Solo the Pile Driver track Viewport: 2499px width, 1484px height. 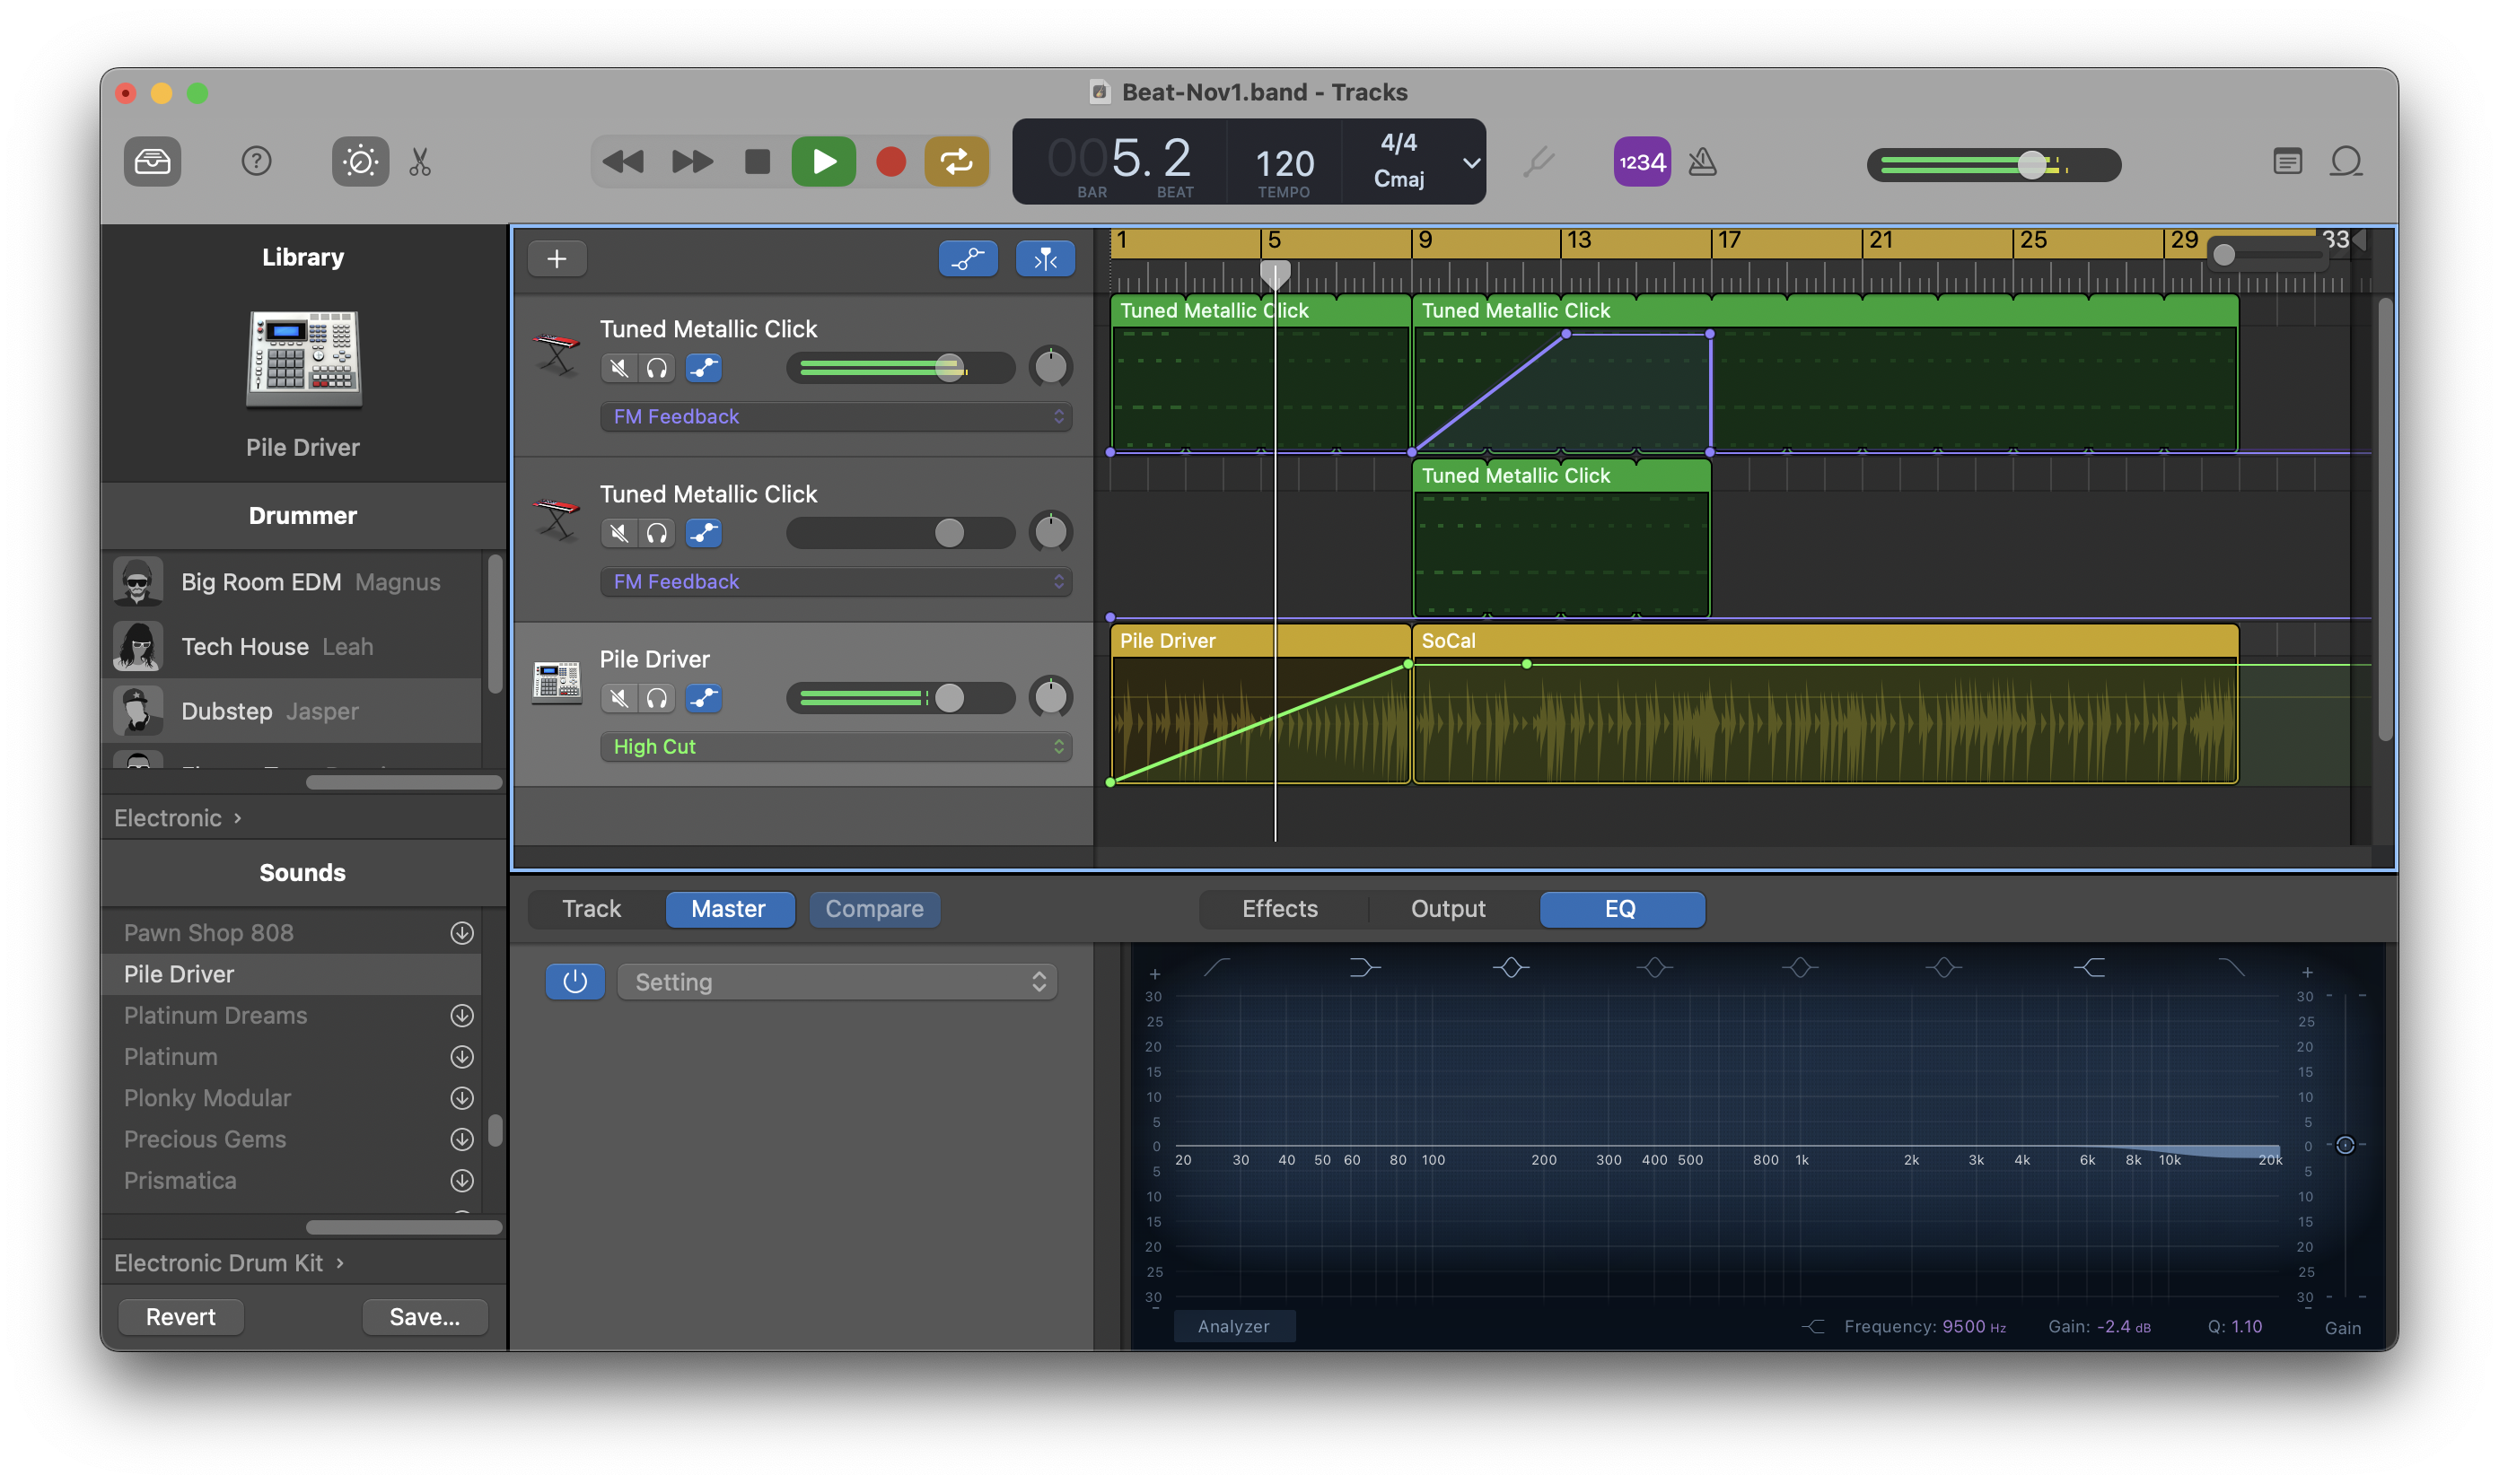[x=656, y=698]
